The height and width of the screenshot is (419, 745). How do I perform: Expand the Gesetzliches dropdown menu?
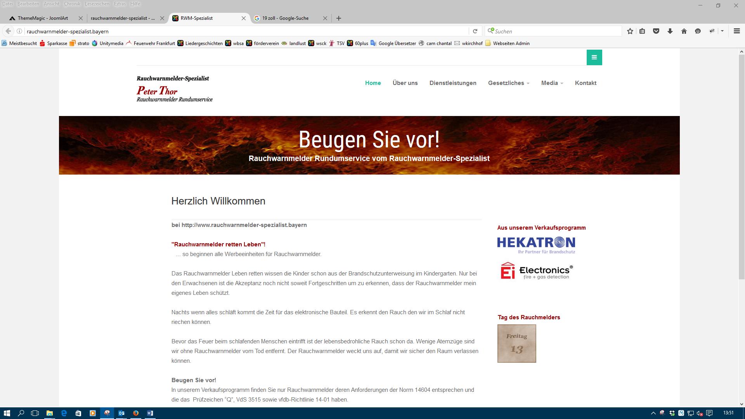[x=508, y=83]
